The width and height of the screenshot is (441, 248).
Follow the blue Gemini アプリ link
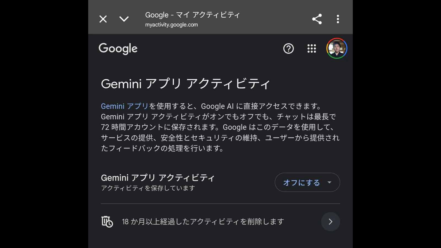point(125,106)
